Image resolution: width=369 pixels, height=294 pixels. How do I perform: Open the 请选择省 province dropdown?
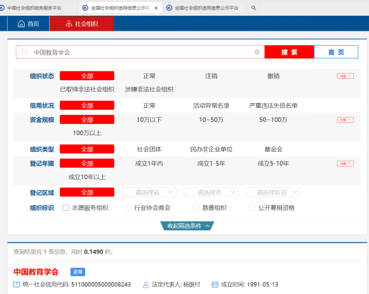(149, 192)
